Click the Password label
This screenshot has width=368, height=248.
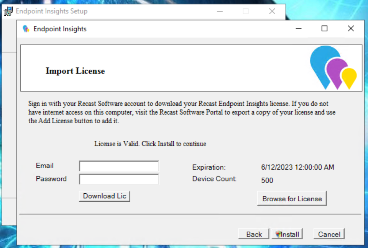(51, 179)
